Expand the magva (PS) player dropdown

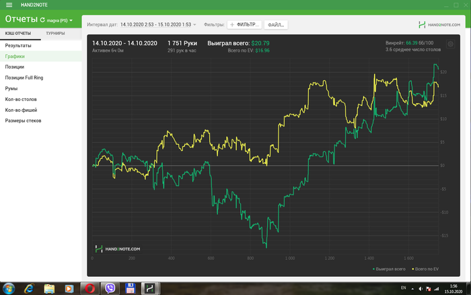pyautogui.click(x=60, y=20)
